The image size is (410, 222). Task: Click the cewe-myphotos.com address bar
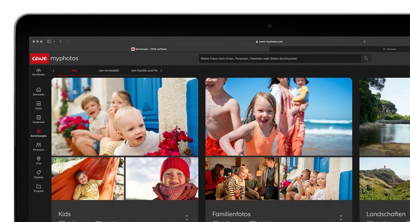tap(269, 42)
